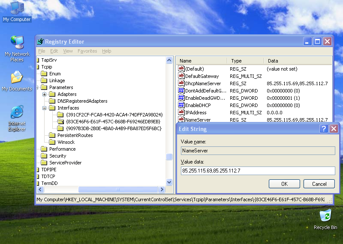Screen dimensions: 343x244
Task: Select the TermDD key
Action: [x=49, y=183]
